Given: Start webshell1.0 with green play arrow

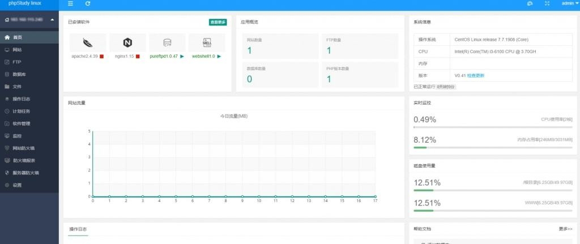Looking at the screenshot, I should click(x=219, y=57).
